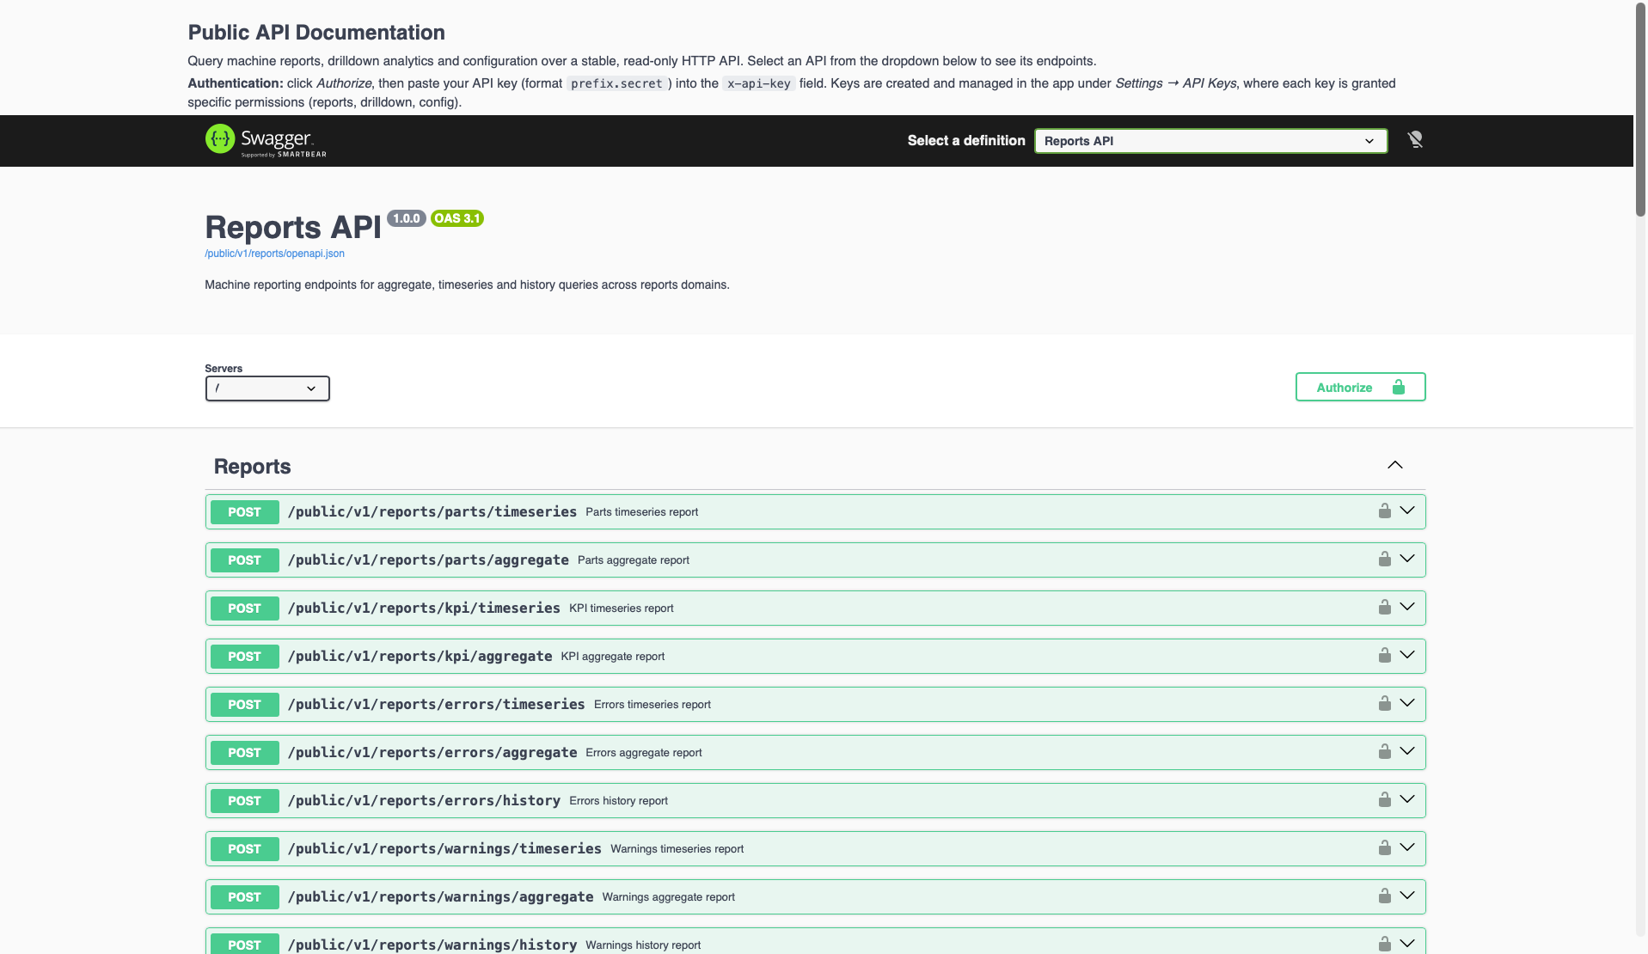Click POST badge for kpi/aggregate
Viewport: 1648px width, 954px height.
click(244, 657)
